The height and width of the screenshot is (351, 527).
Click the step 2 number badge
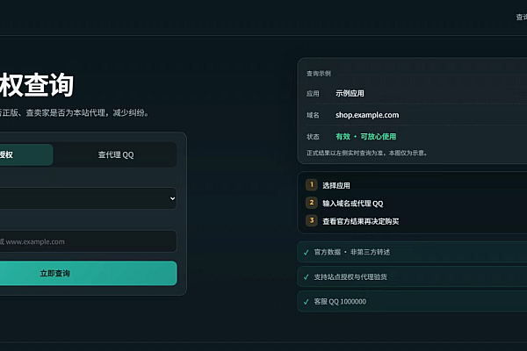[x=312, y=203]
